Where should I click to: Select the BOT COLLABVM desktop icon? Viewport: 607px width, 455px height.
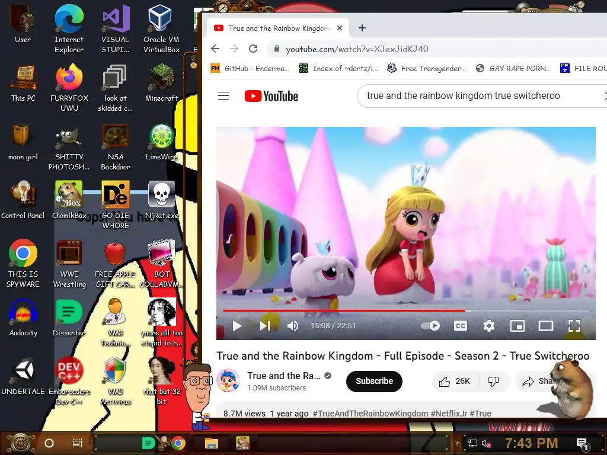161,264
